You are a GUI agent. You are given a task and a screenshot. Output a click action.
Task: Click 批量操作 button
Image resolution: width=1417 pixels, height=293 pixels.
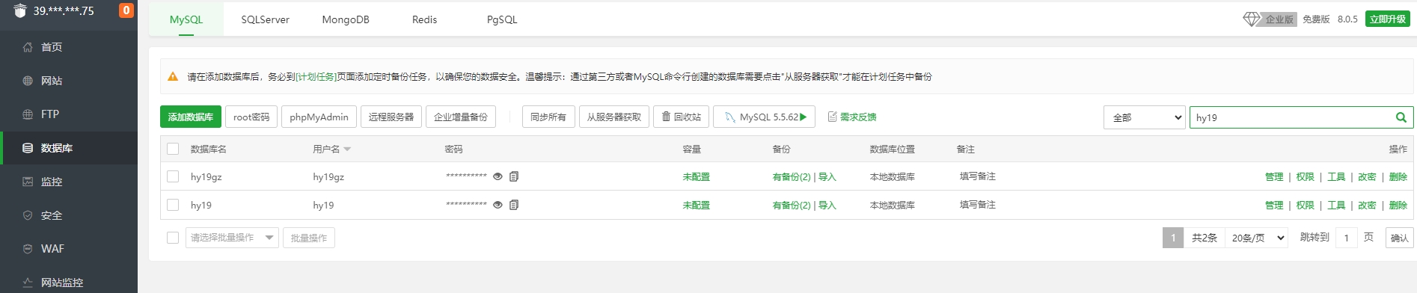pos(309,238)
